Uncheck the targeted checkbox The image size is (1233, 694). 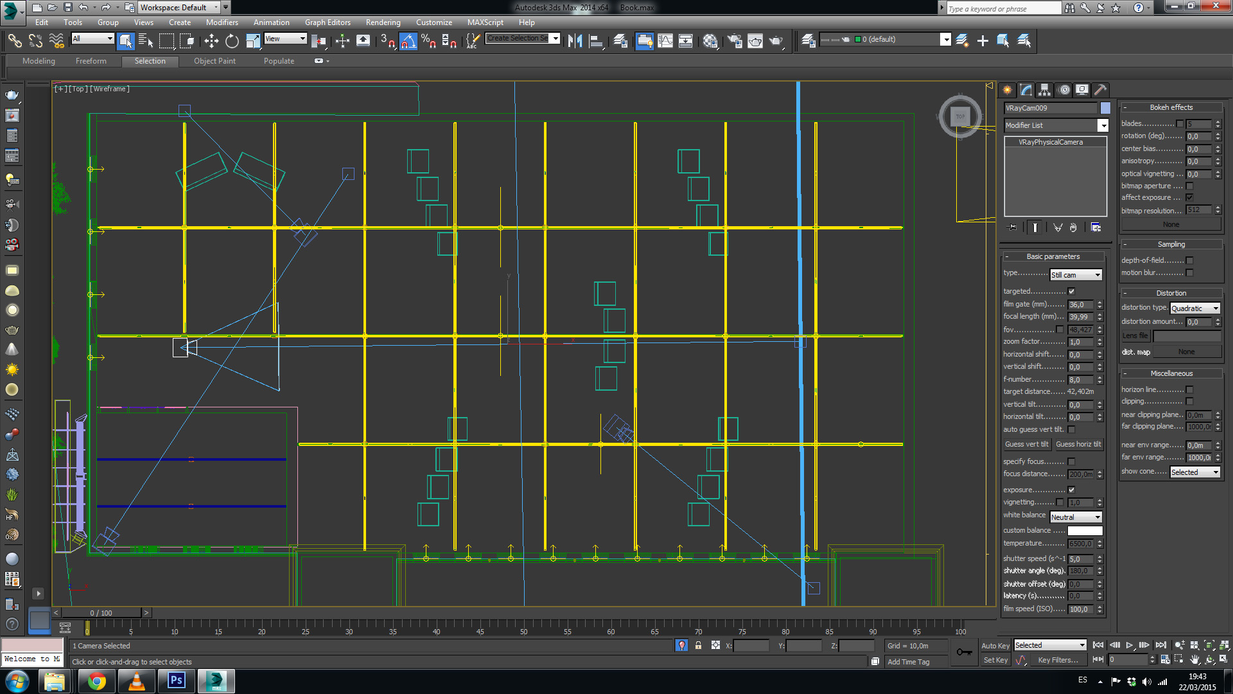(1071, 292)
